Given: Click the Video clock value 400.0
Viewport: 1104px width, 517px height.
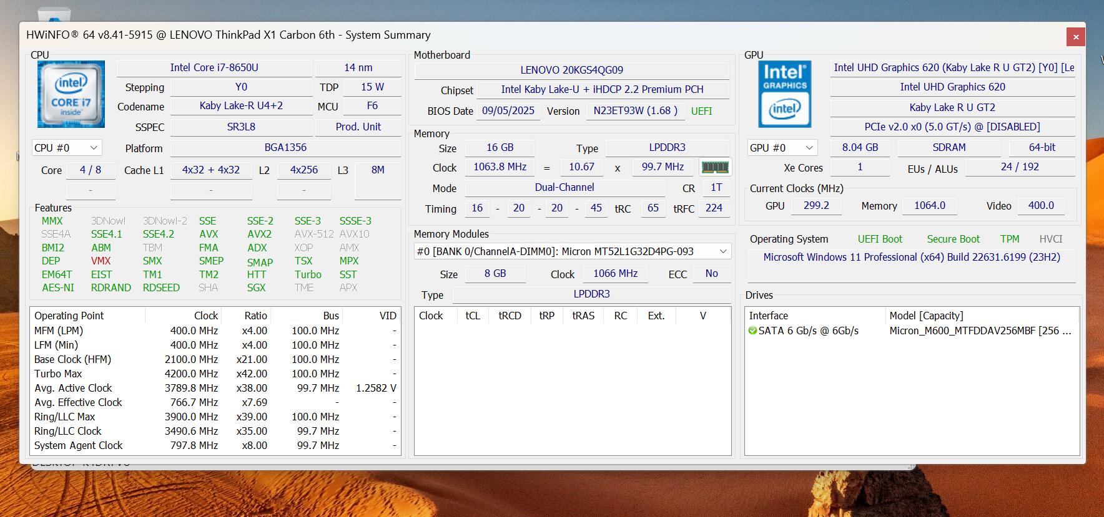Looking at the screenshot, I should [x=1041, y=205].
